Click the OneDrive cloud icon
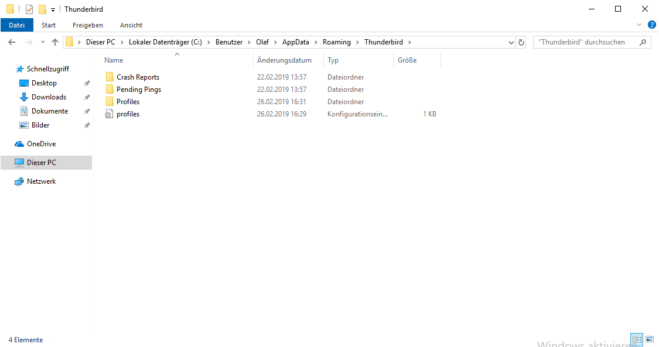Image resolution: width=659 pixels, height=347 pixels. pos(19,144)
